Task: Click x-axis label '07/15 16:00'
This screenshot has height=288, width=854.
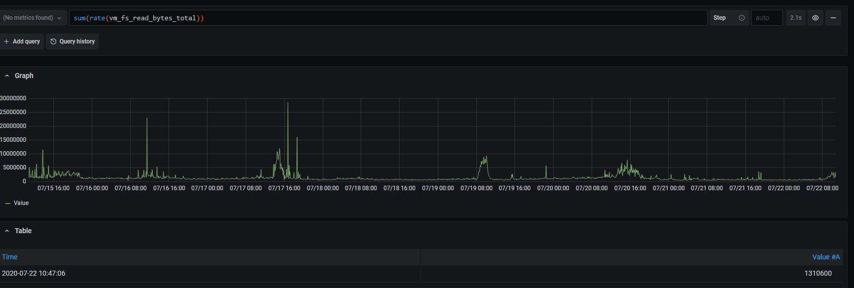Action: coord(53,188)
